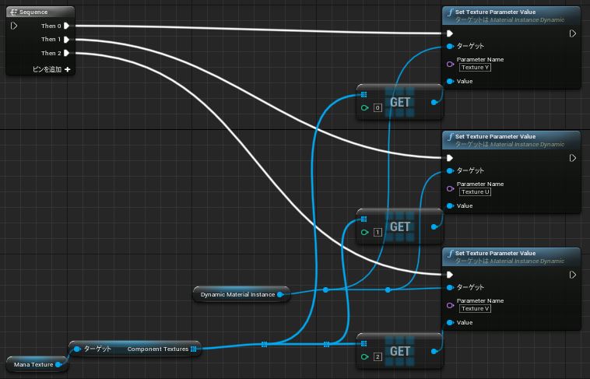This screenshot has height=379, width=590.
Task: Edit index value 1 on GET node
Action: 378,233
